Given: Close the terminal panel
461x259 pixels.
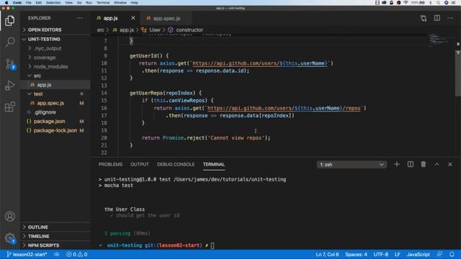Looking at the screenshot, I should pos(449,165).
